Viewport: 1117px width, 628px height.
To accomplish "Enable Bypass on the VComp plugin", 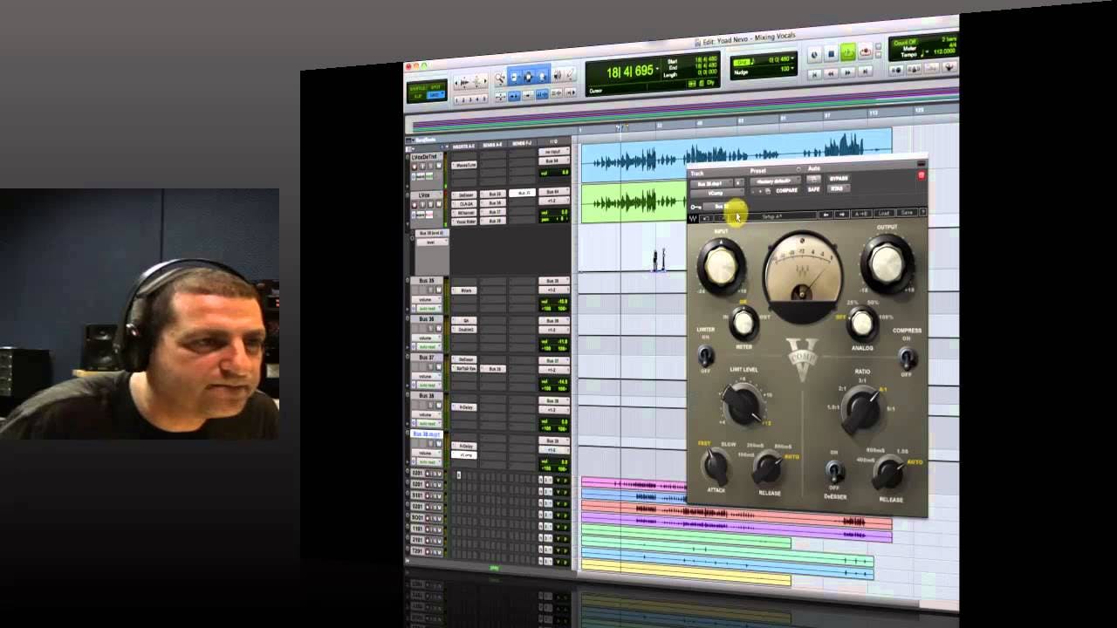I will 839,177.
